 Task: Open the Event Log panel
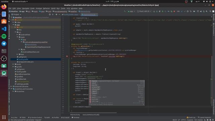click(191, 118)
